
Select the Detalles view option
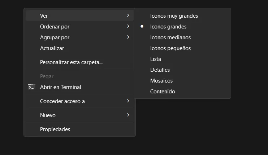(x=160, y=70)
